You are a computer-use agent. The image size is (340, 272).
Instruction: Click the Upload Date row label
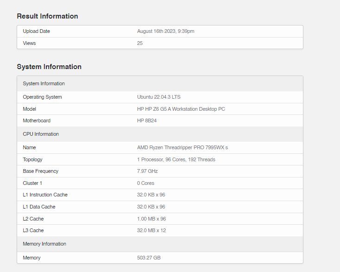[x=36, y=31]
